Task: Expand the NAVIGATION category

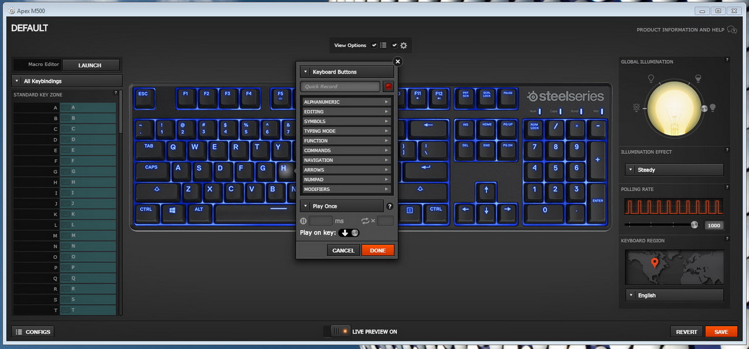Action: point(346,160)
